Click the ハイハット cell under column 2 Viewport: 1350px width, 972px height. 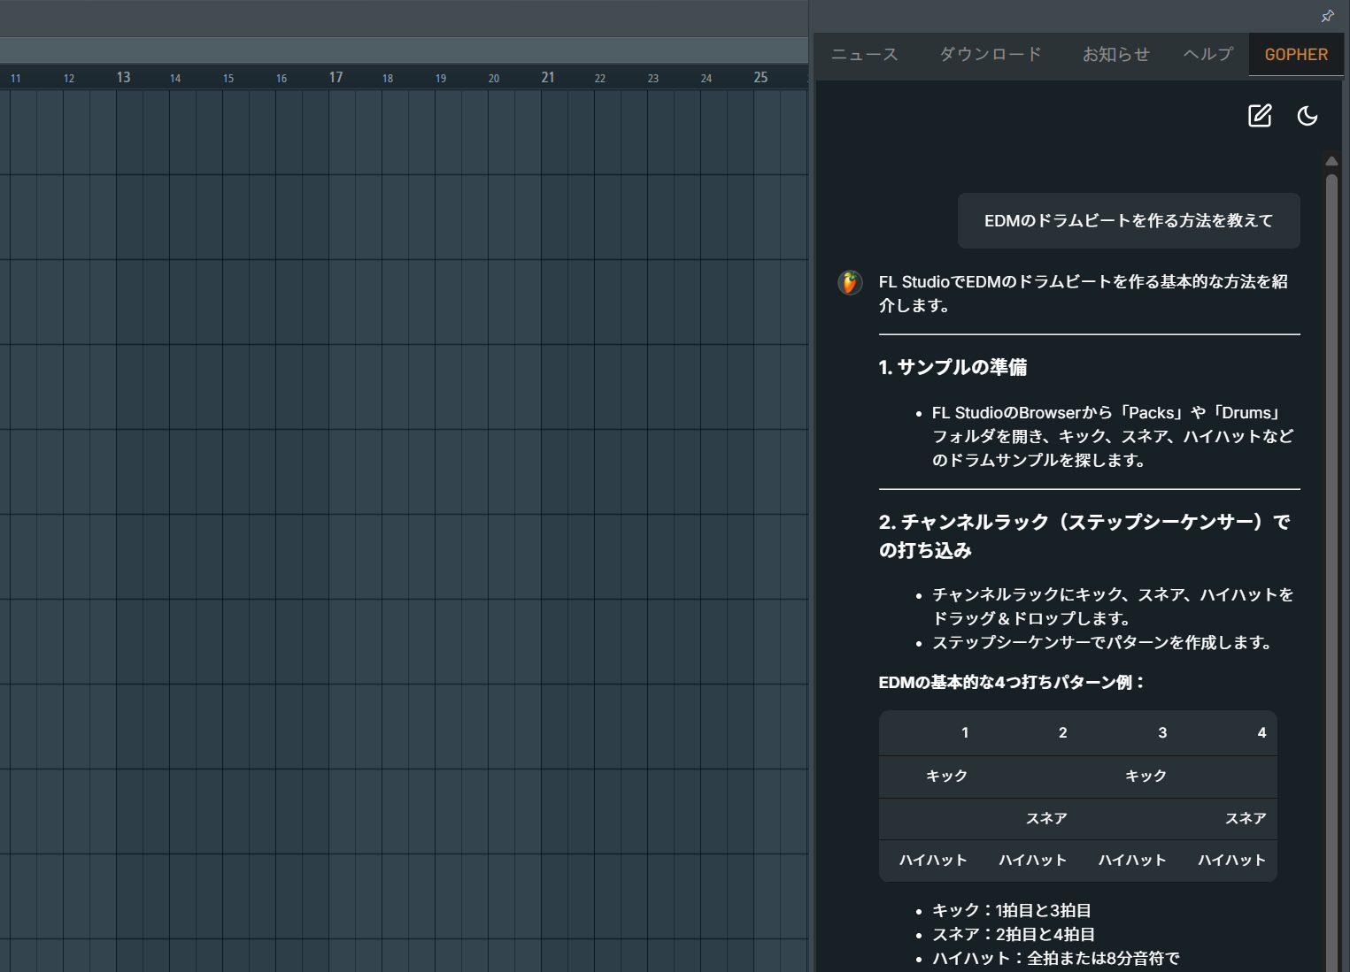point(1032,860)
